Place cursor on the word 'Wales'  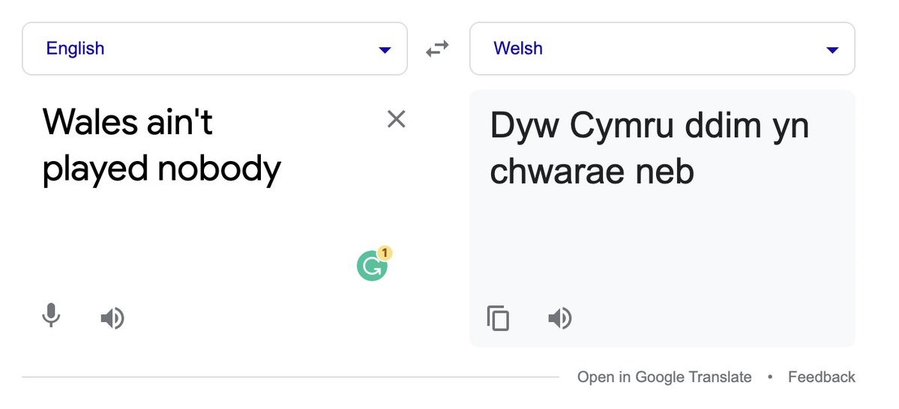90,121
